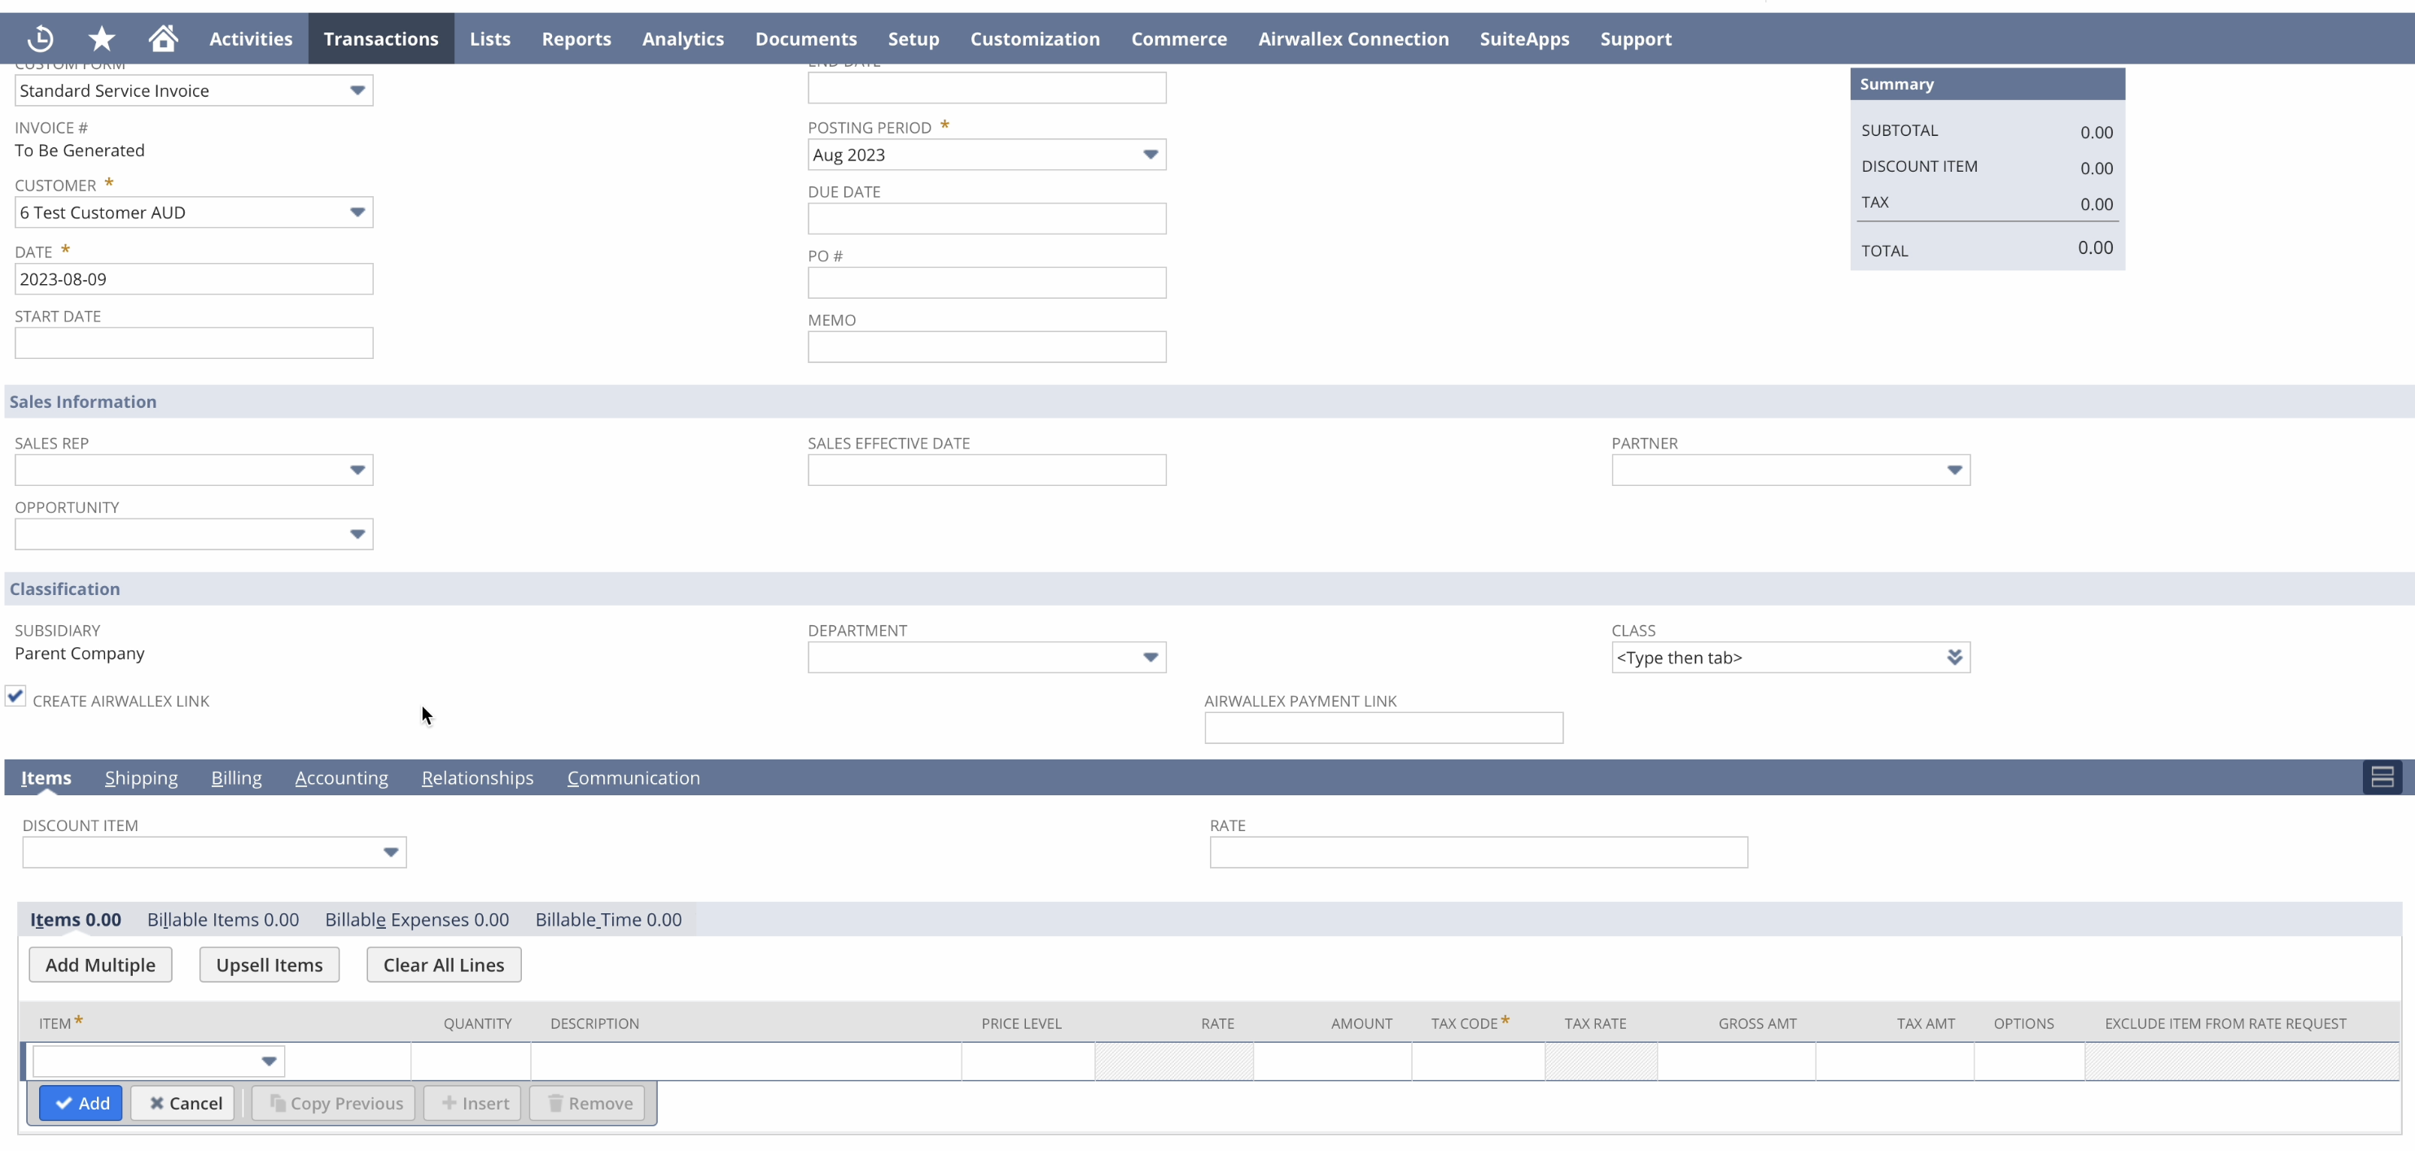Switch to the Accounting tab
2415x1151 pixels.
coord(340,776)
